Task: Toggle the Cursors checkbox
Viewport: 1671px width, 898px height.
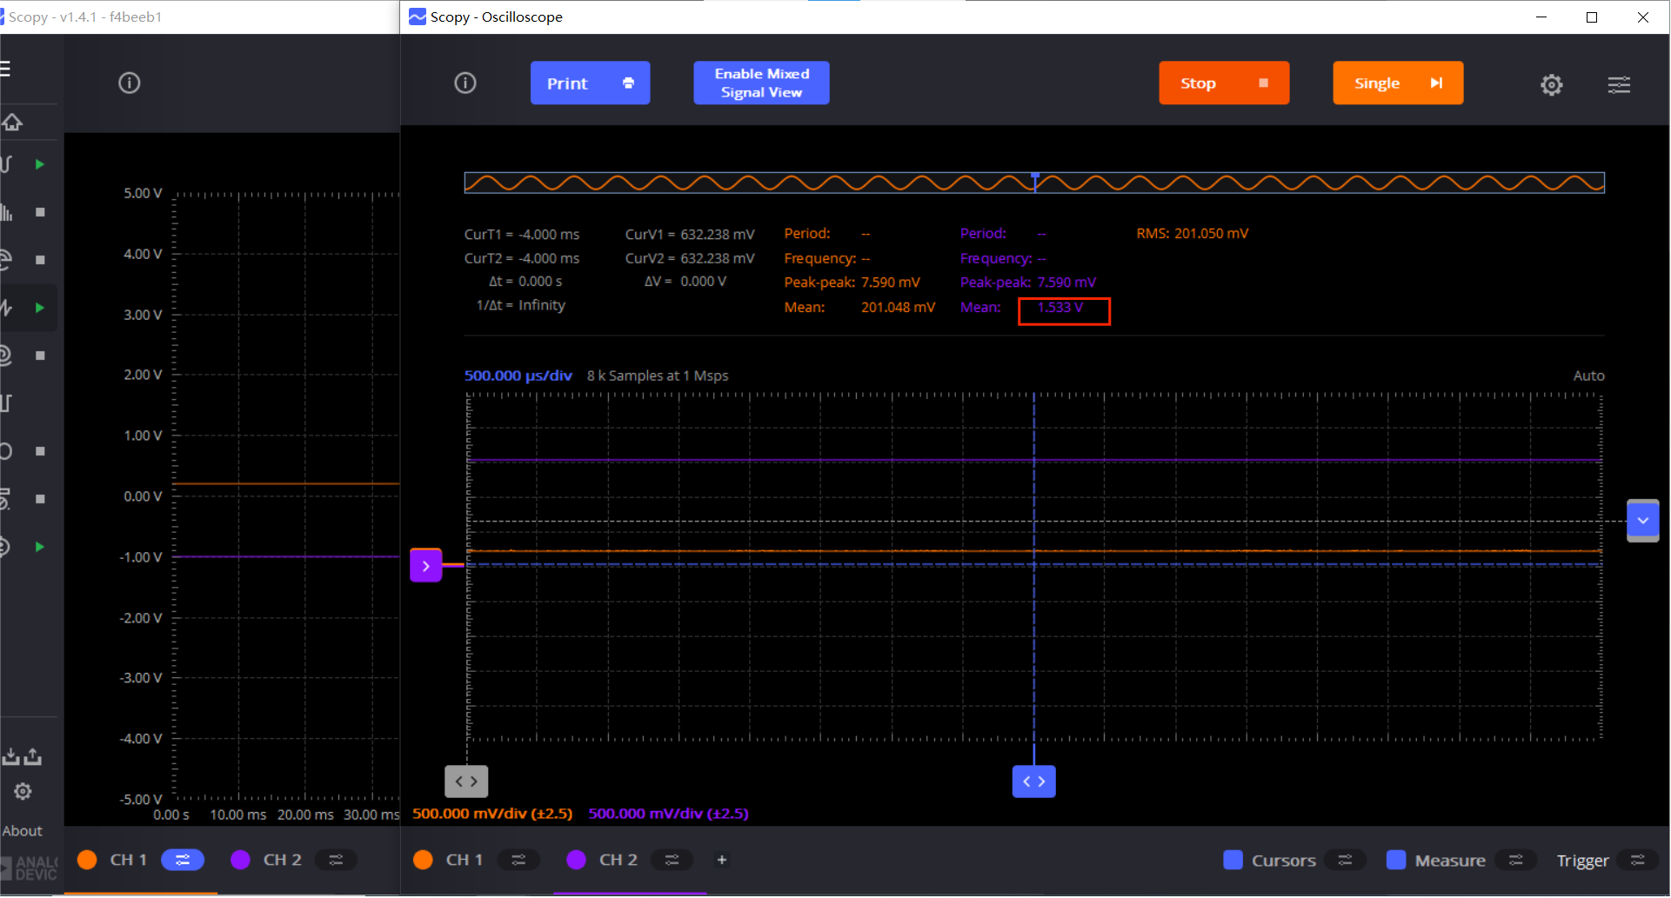Action: tap(1233, 860)
